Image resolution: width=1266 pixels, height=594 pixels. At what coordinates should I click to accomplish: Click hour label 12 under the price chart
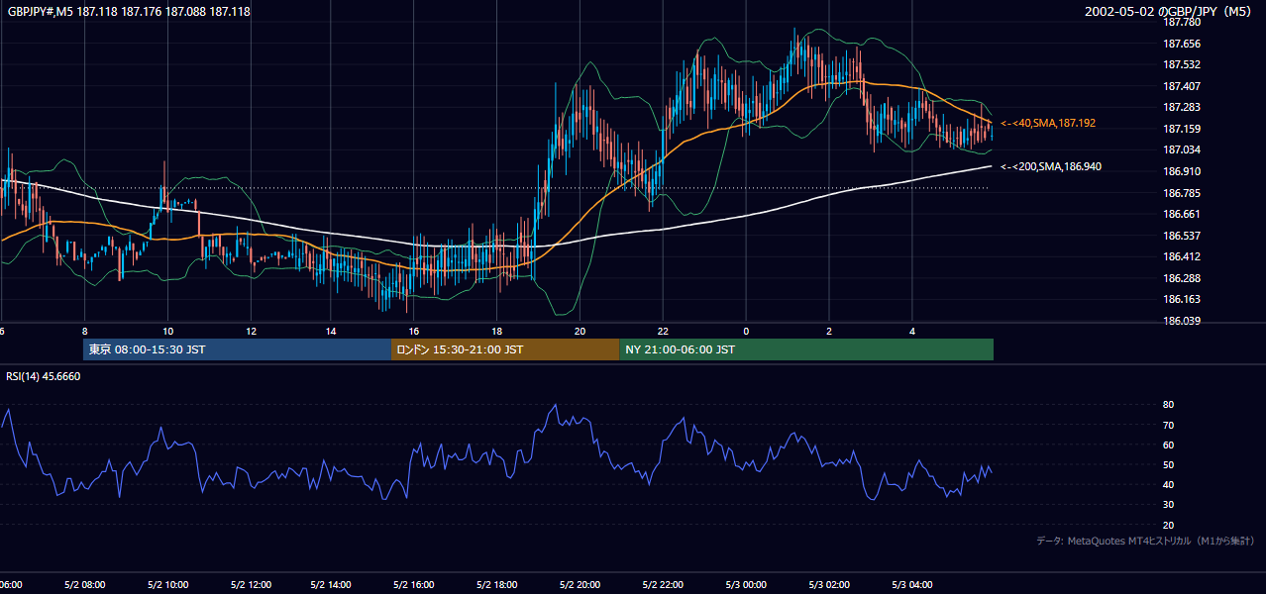coord(251,331)
